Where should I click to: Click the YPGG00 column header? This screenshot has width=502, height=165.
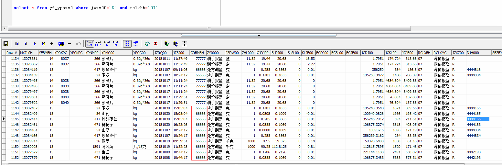[143, 53]
